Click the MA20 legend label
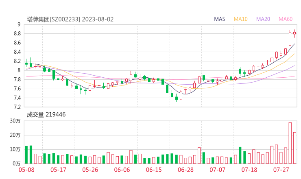The width and height of the screenshot is (301, 179). coord(263,19)
